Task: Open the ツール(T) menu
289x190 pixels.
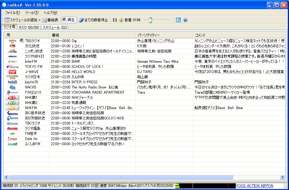Action: click(x=32, y=12)
